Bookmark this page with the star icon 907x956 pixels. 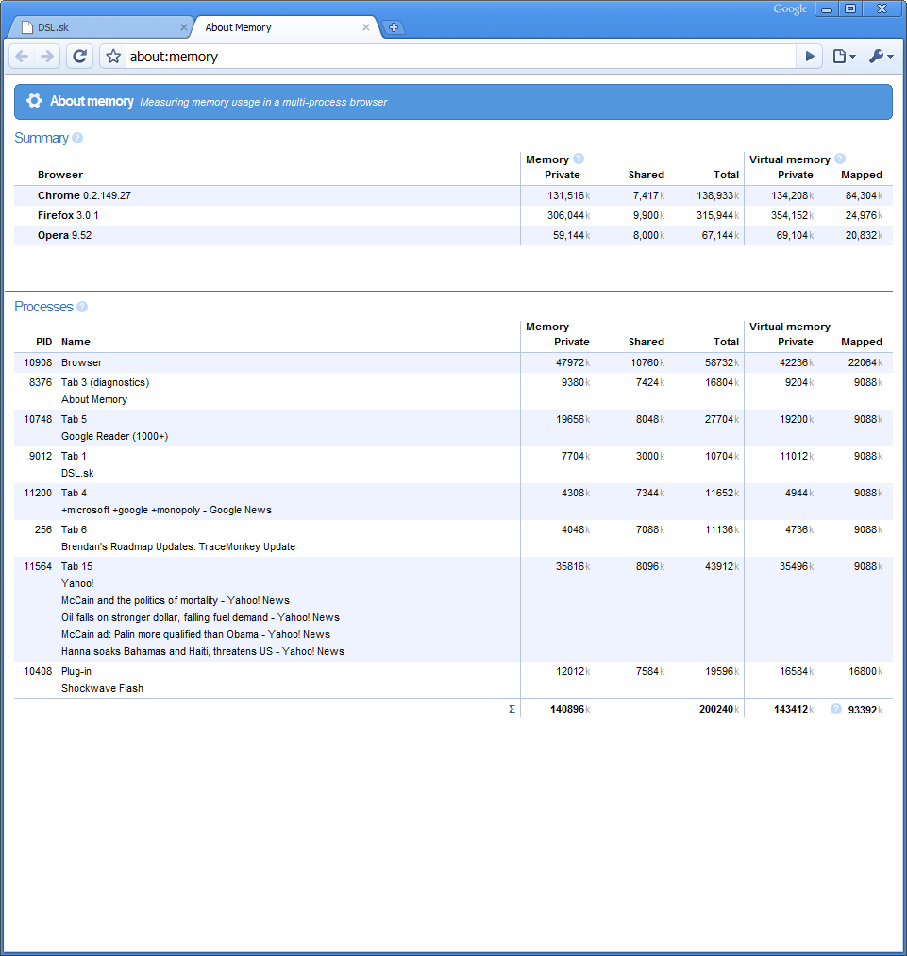pyautogui.click(x=113, y=57)
